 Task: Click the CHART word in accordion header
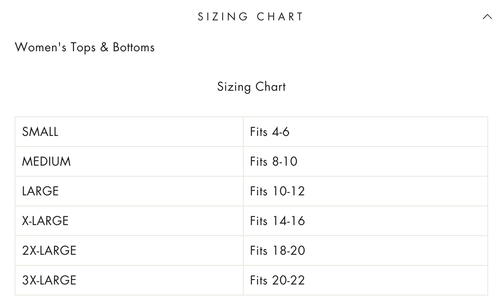(280, 17)
